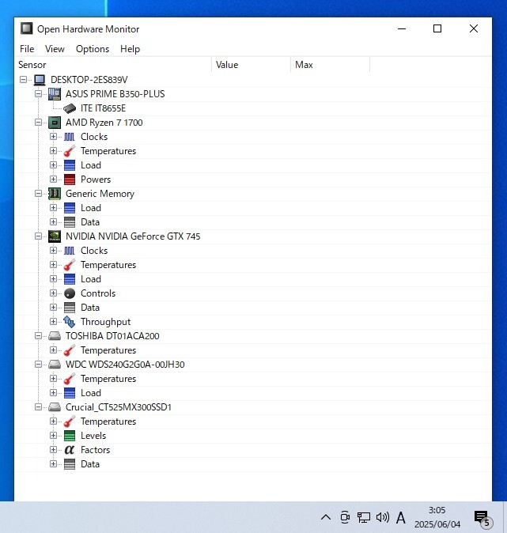
Task: Collapse the AMD Ryzen 7 1700 node
Action: click(x=39, y=123)
